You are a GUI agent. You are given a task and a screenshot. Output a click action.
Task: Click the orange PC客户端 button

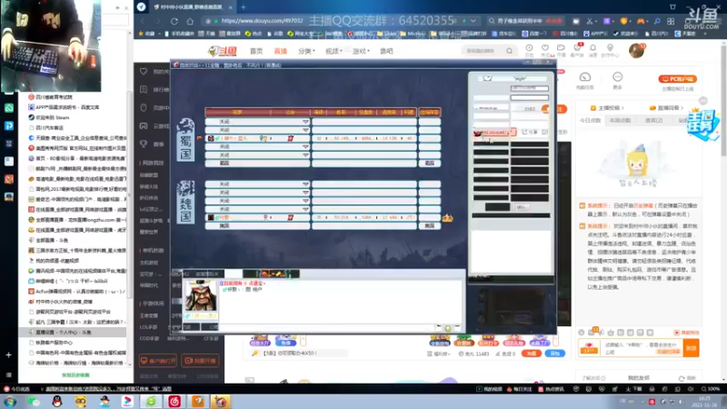[x=677, y=79]
